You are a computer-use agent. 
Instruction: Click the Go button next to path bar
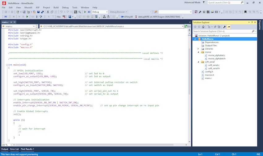pyautogui.click(x=188, y=27)
